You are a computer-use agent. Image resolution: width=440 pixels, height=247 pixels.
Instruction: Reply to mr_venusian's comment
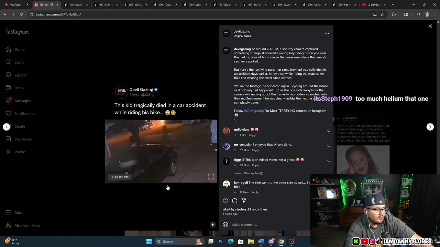[255, 150]
